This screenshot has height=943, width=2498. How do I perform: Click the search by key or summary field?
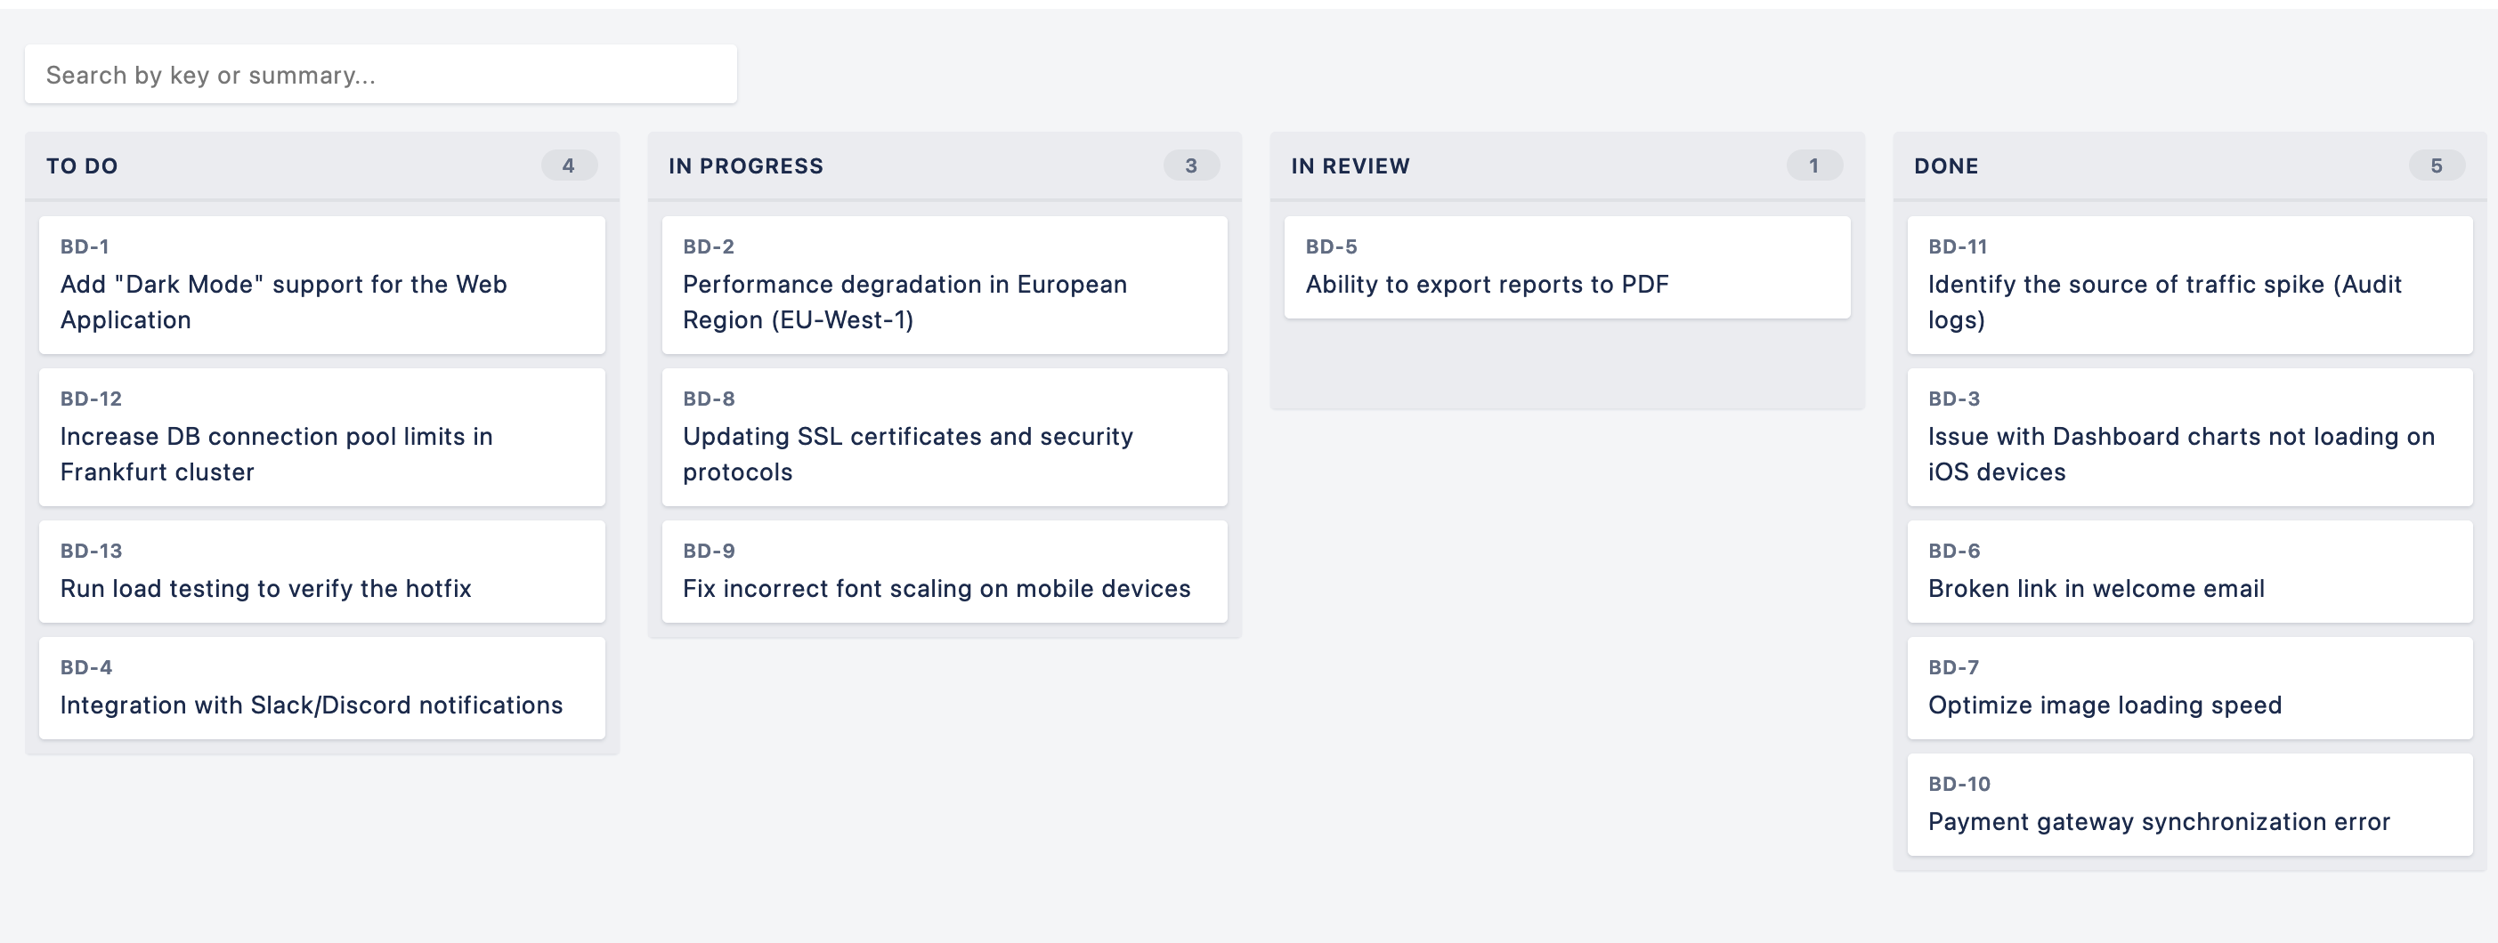(380, 75)
